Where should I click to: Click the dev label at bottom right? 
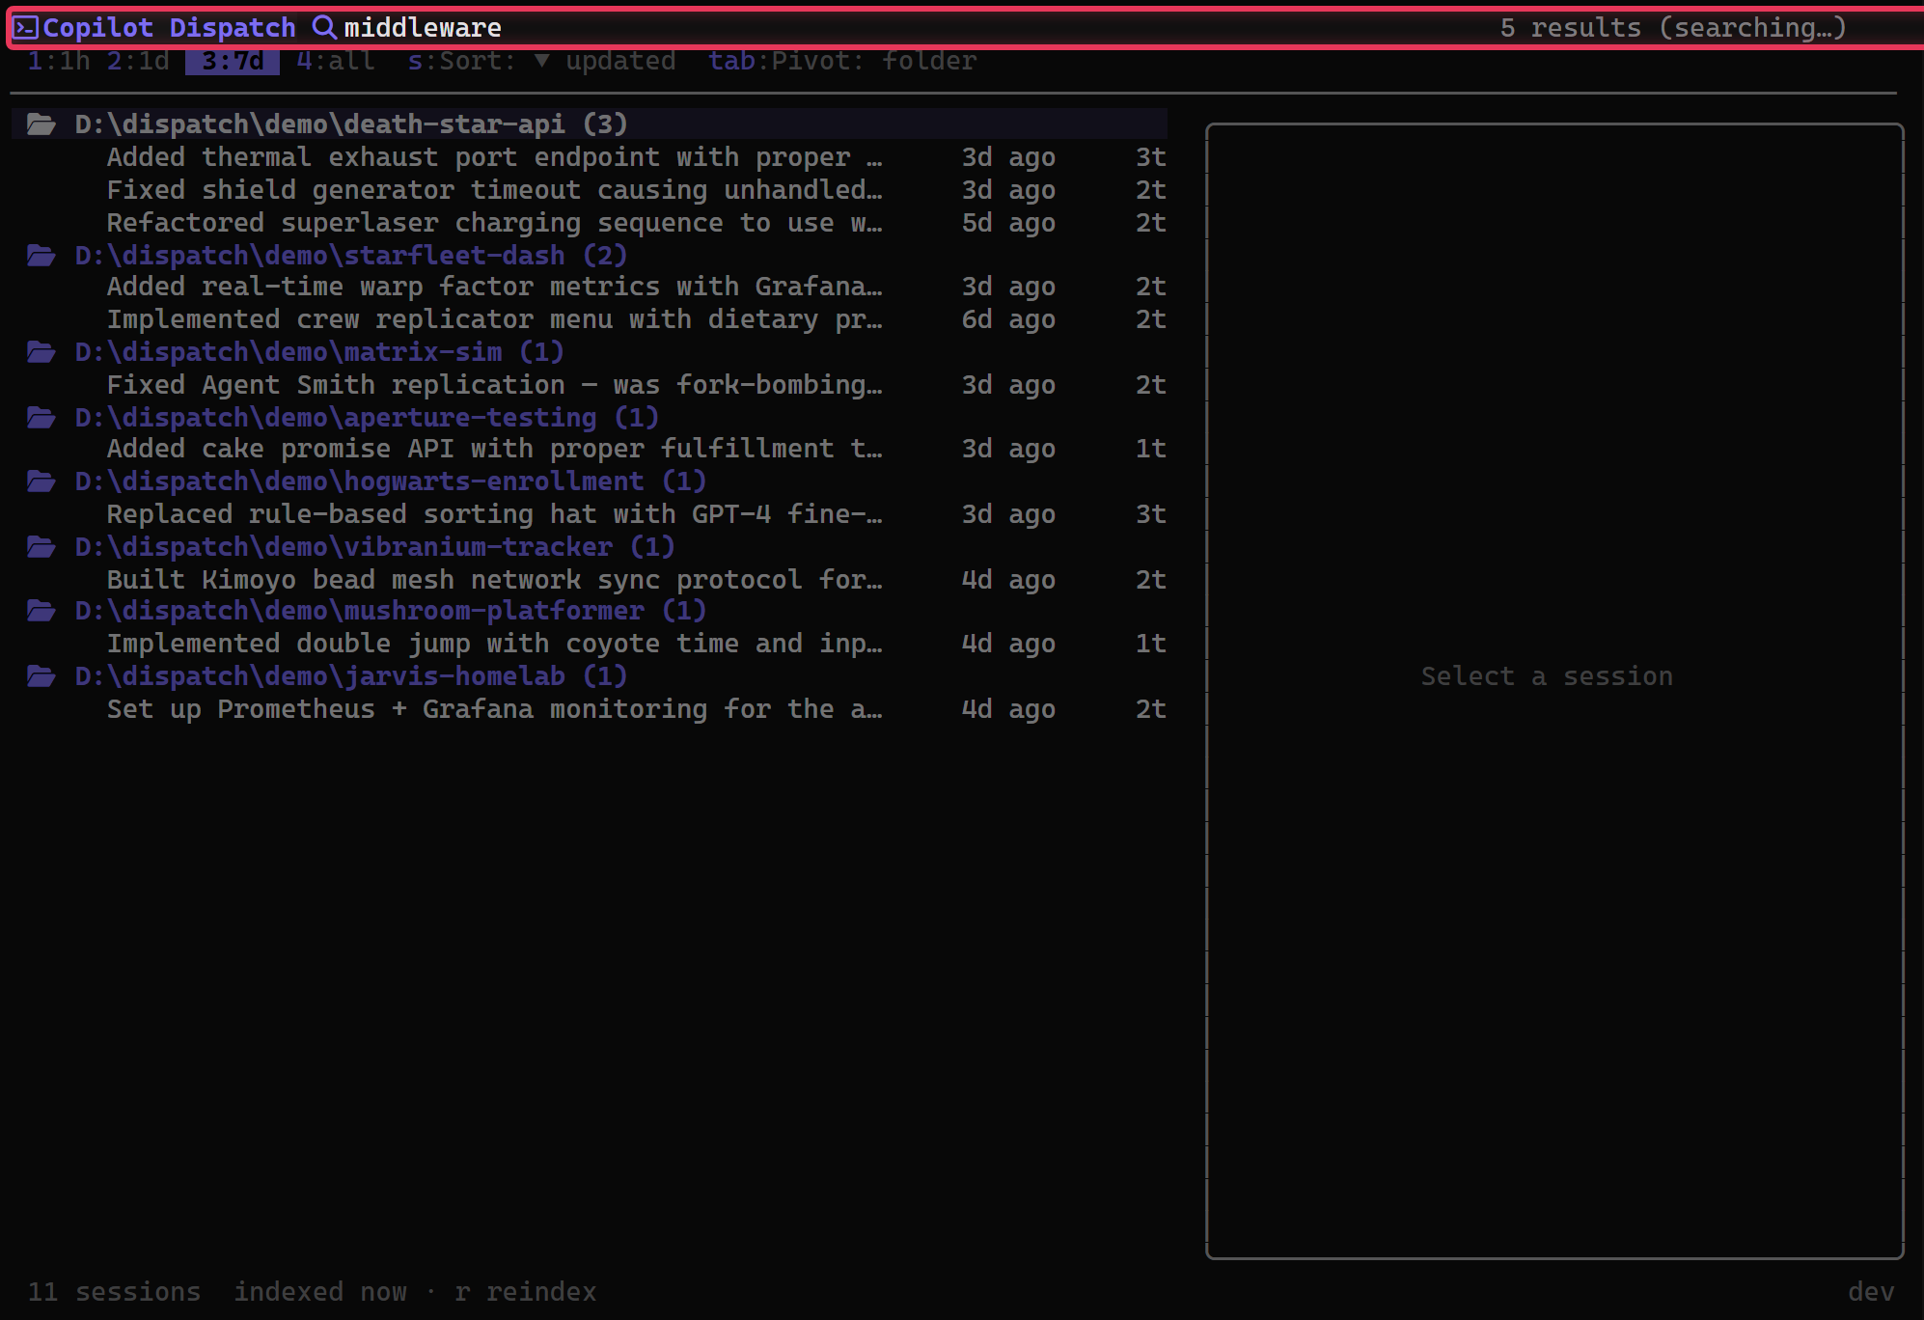coord(1872,1292)
